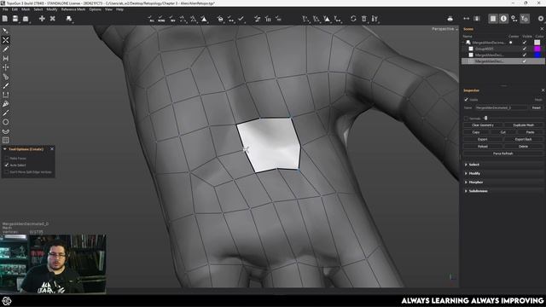This screenshot has height=307, width=546.
Task: Select the Circle tool in left toolbar
Action: pos(6,122)
